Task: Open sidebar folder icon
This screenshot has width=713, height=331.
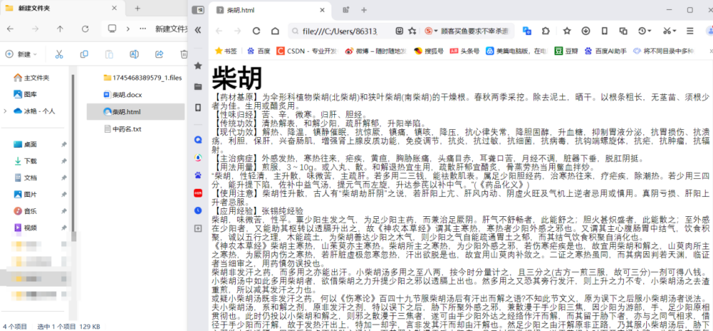Action: (198, 86)
